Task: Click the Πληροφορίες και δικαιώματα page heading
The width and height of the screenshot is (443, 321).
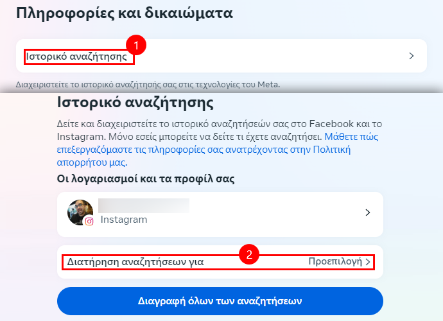Action: [125, 13]
